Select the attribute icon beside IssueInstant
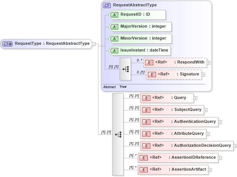 (x=114, y=51)
